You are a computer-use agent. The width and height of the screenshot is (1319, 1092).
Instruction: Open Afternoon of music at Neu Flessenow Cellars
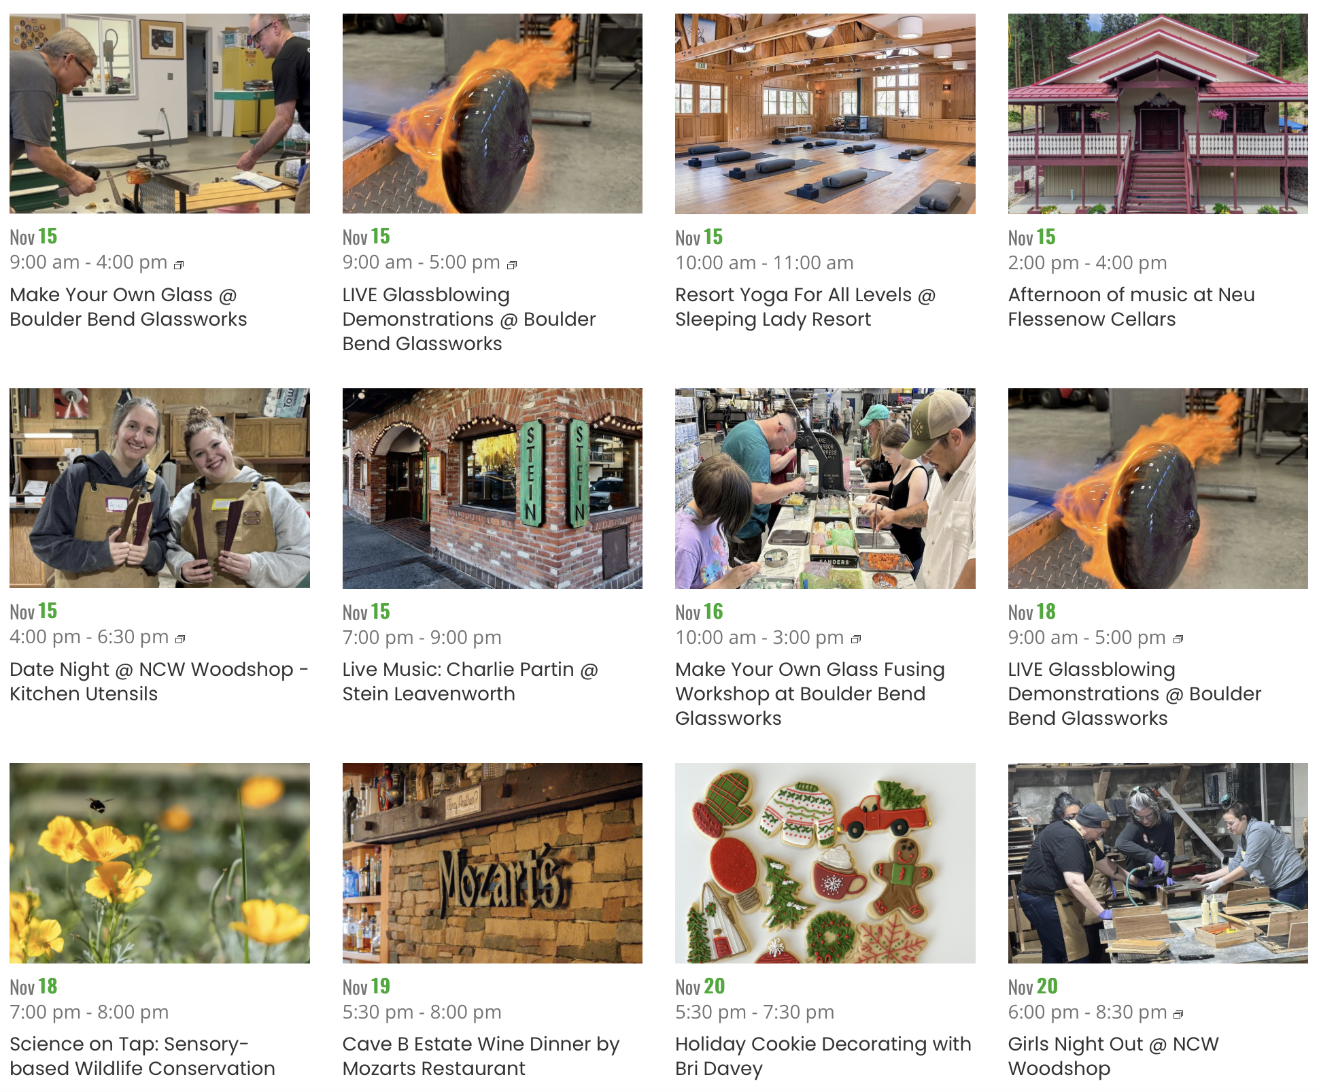click(x=1131, y=307)
